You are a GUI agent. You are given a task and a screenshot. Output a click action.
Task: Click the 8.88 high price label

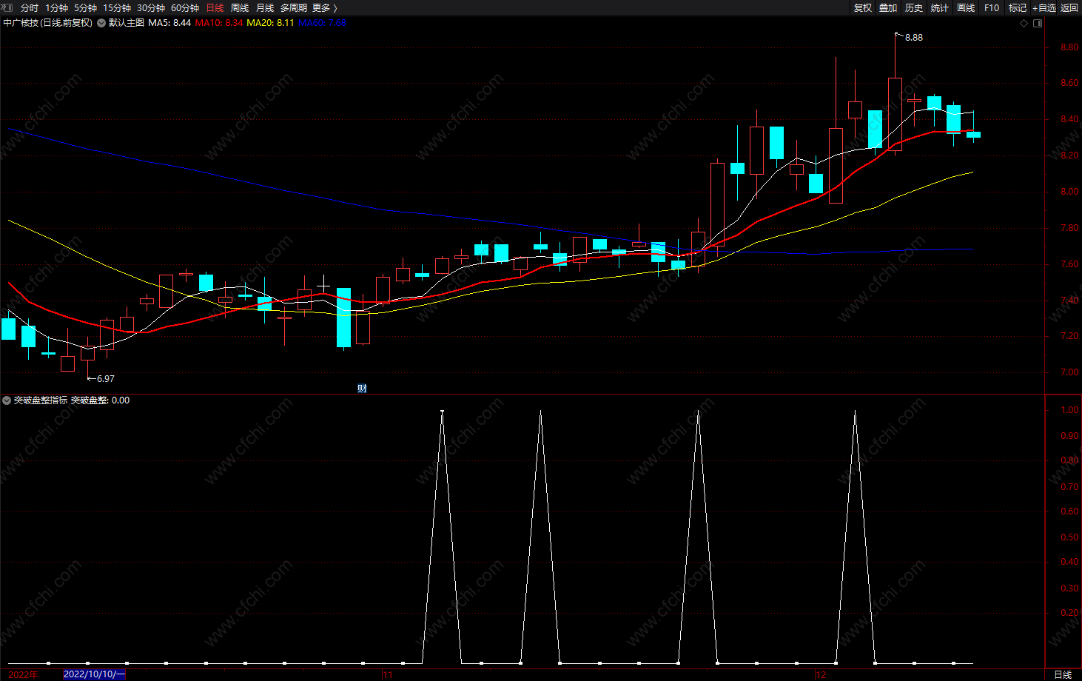(x=914, y=38)
